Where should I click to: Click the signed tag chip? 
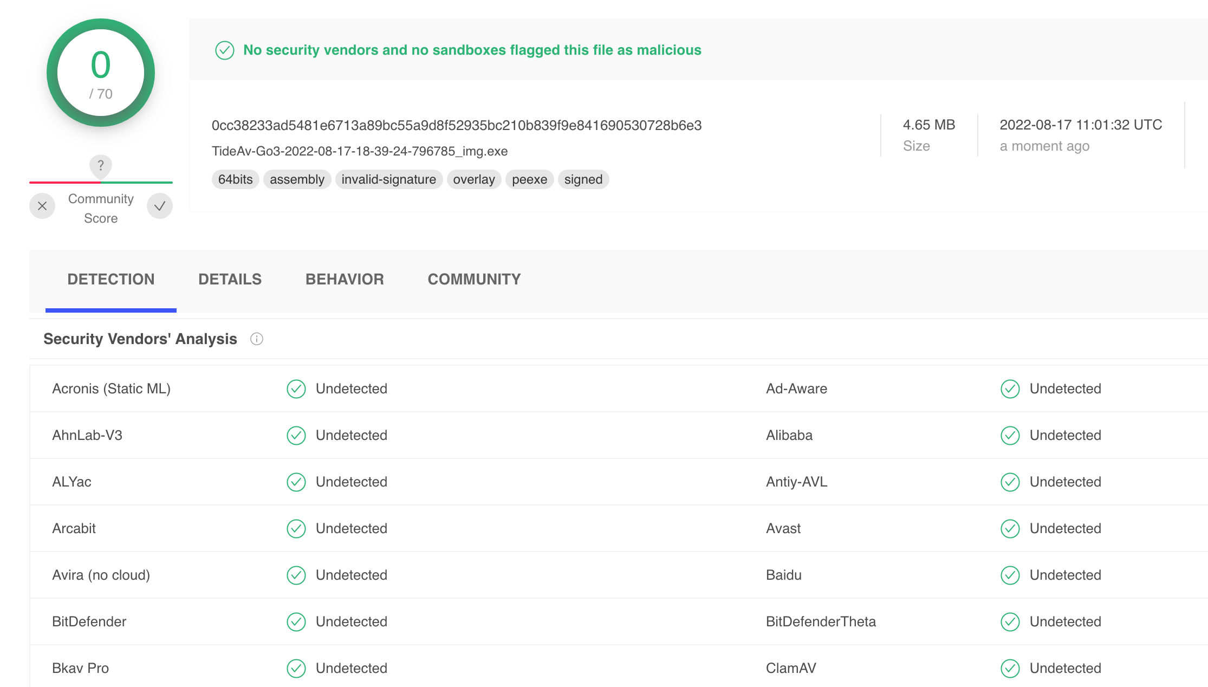[x=583, y=180]
